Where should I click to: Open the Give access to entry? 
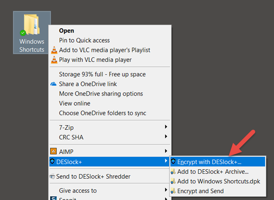tap(110, 191)
